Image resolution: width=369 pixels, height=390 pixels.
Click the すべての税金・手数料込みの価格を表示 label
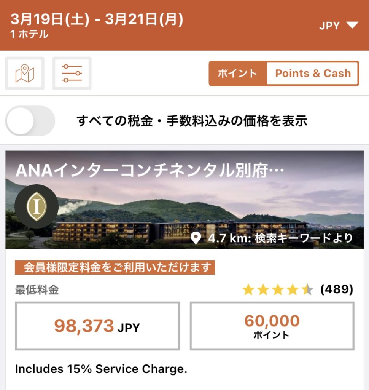[x=192, y=121]
